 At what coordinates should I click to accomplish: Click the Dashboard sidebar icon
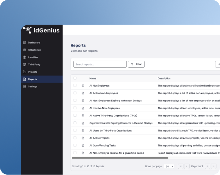pyautogui.click(x=25, y=43)
